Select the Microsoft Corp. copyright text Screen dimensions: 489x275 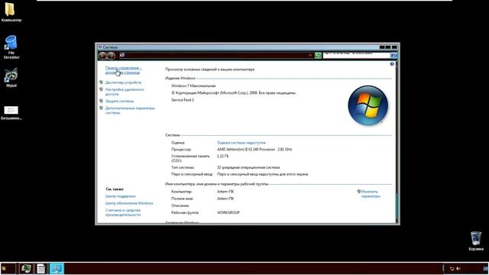point(234,93)
